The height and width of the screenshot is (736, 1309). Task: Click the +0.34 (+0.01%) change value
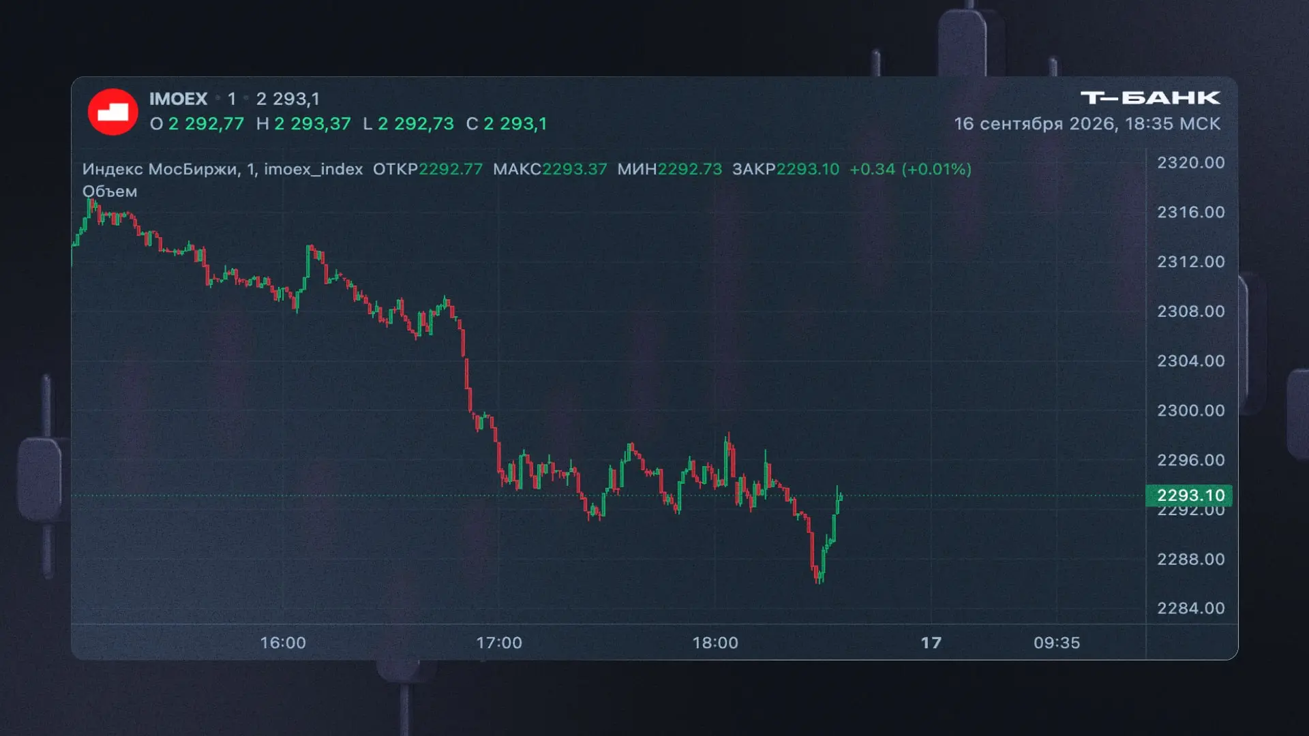click(x=910, y=169)
